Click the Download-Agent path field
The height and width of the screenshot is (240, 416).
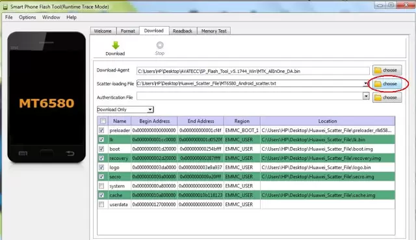click(x=253, y=71)
